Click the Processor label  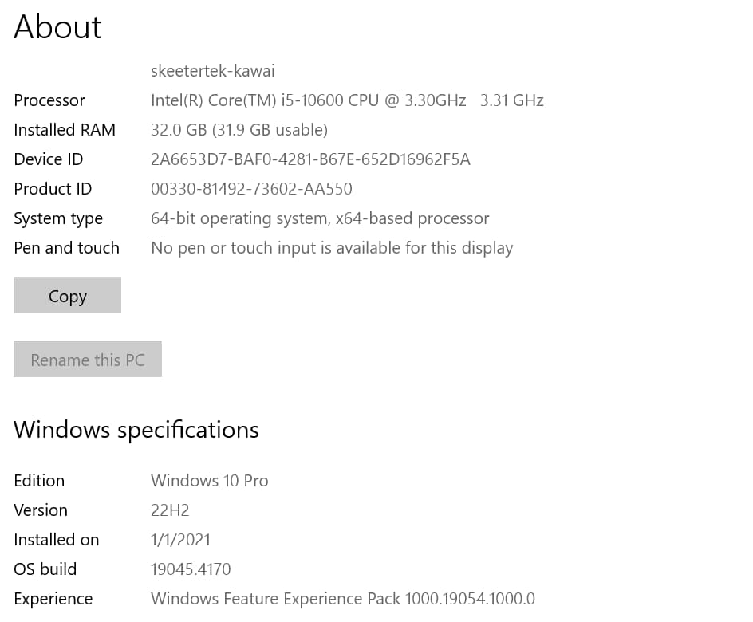point(49,100)
